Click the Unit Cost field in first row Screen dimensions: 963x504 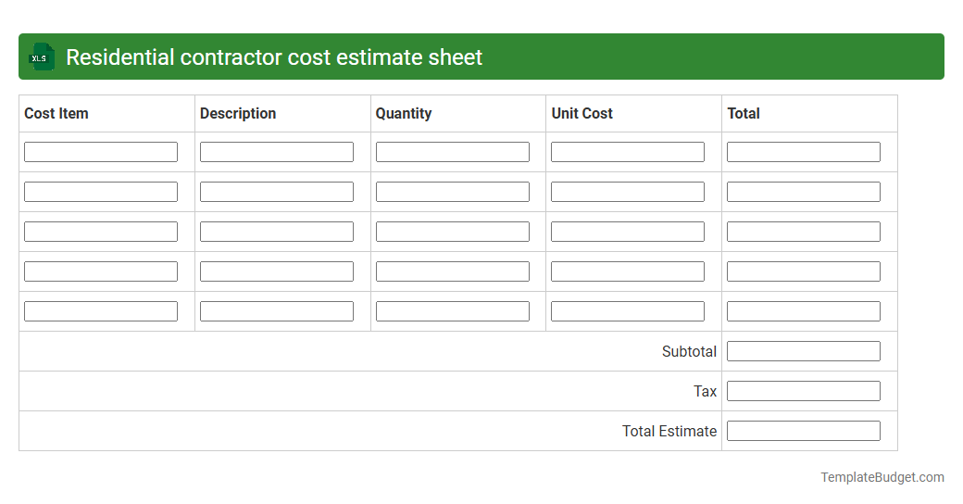[x=628, y=152]
